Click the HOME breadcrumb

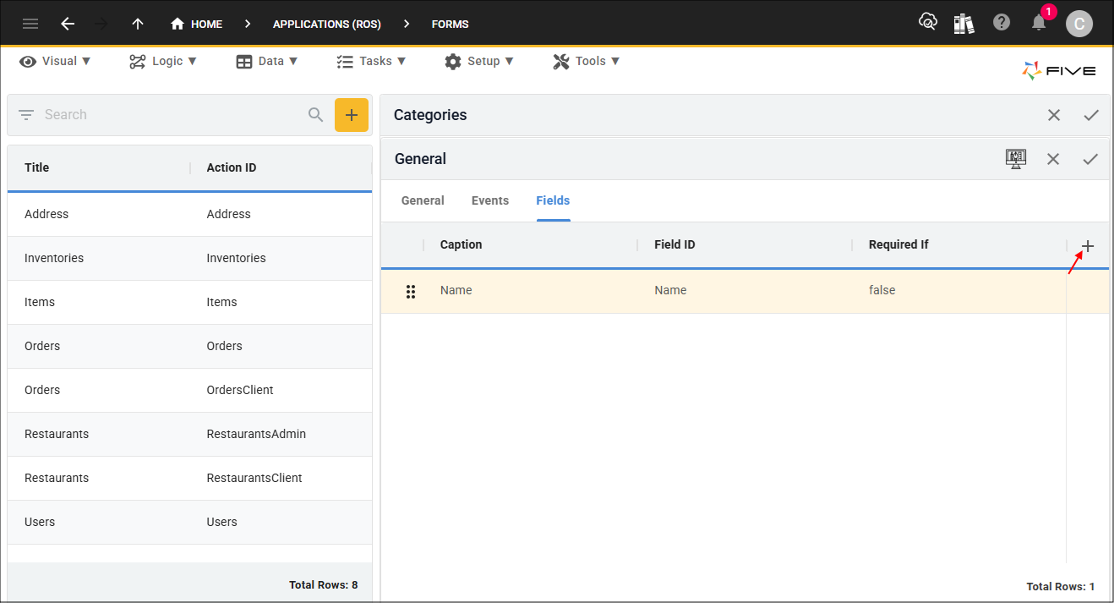(197, 24)
